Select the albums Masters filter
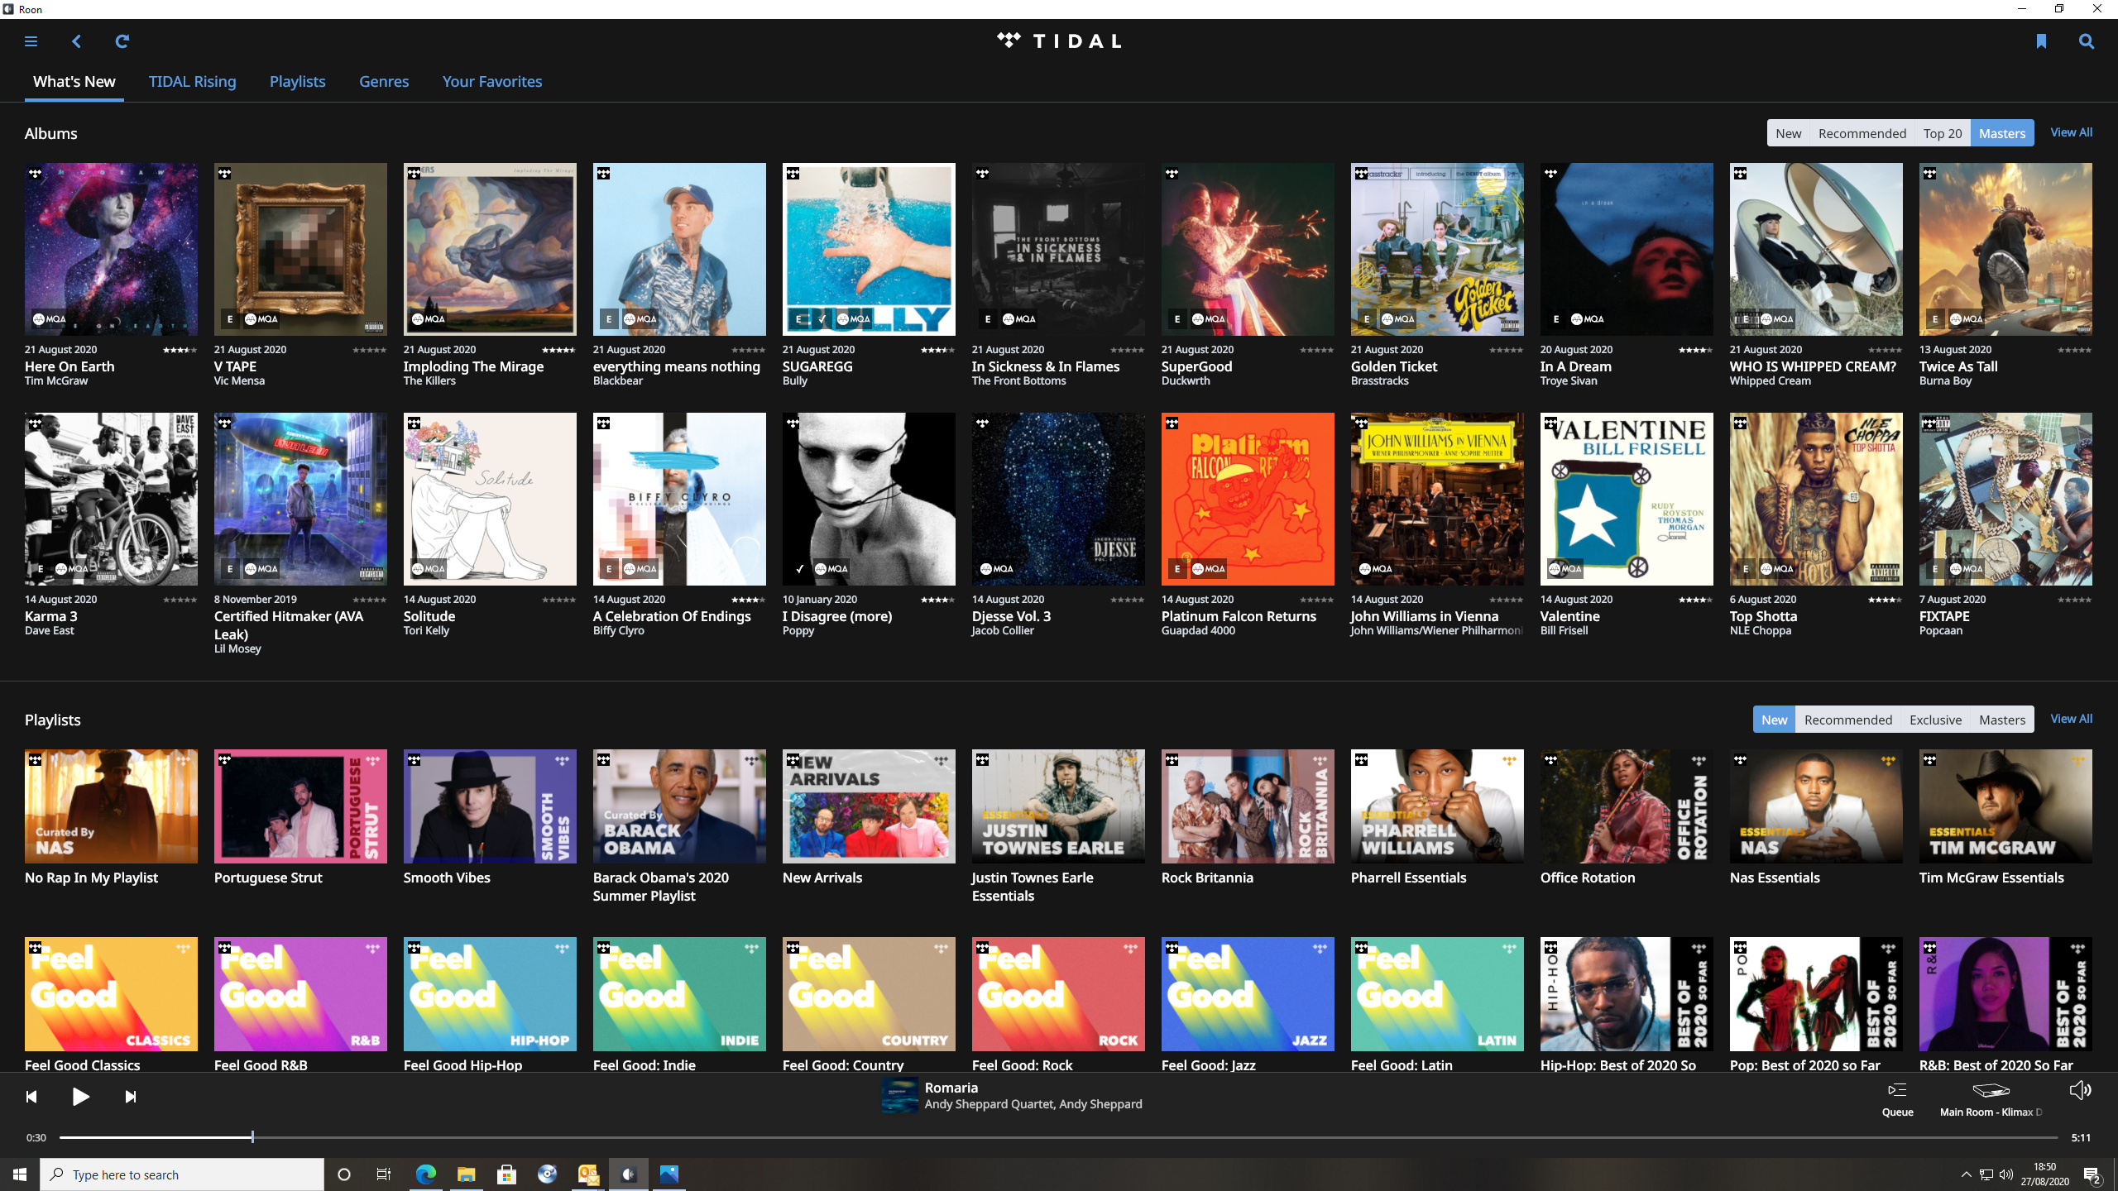The width and height of the screenshot is (2118, 1191). pyautogui.click(x=2002, y=133)
